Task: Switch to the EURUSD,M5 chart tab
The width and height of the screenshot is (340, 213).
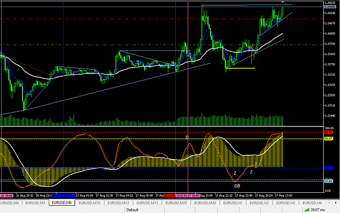Action: click(35, 203)
